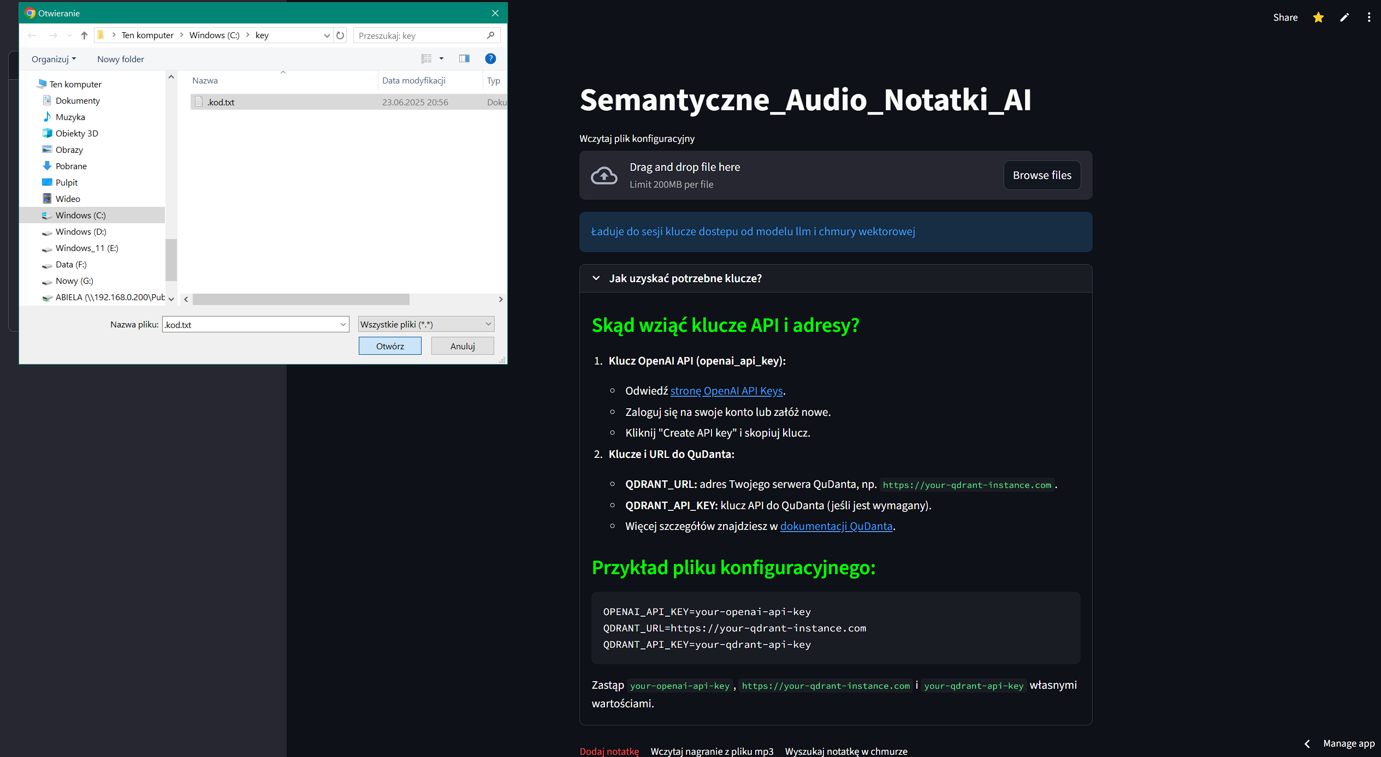Select the .kod.txt file
Image resolution: width=1381 pixels, height=757 pixels.
click(x=221, y=102)
